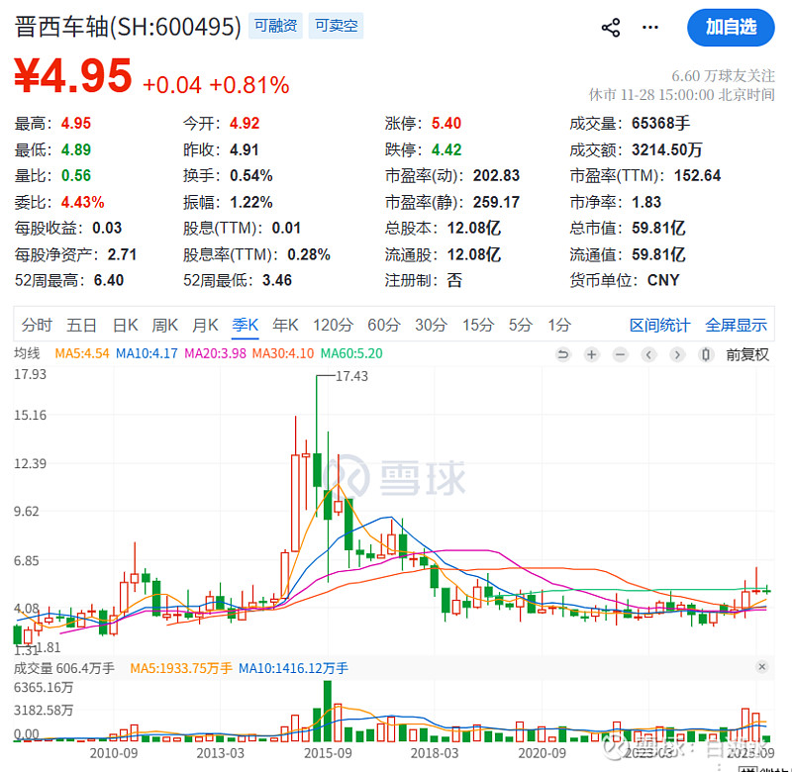Switch to the 1分 chart tab
Image resolution: width=792 pixels, height=772 pixels.
pos(559,325)
